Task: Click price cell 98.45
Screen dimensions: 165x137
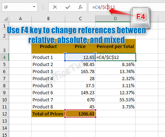Action: pyautogui.click(x=80, y=64)
